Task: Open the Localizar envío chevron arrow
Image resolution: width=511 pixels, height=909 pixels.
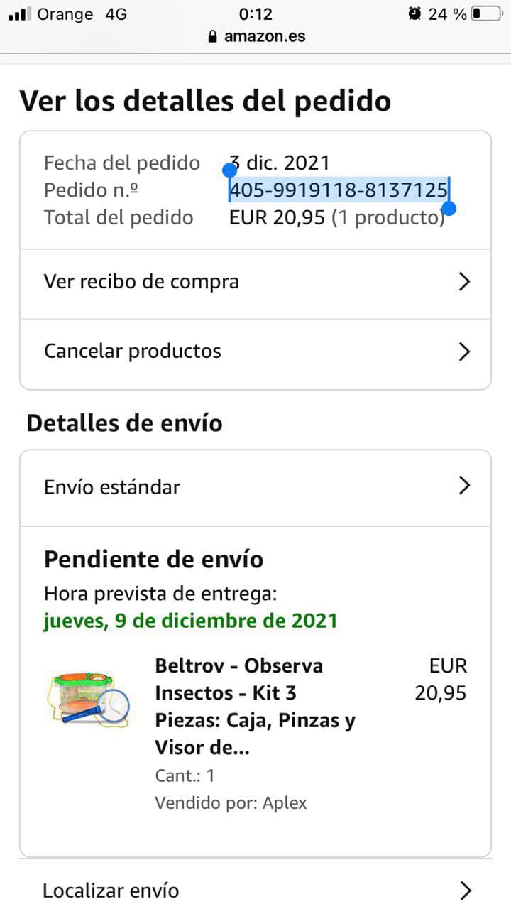Action: click(465, 891)
